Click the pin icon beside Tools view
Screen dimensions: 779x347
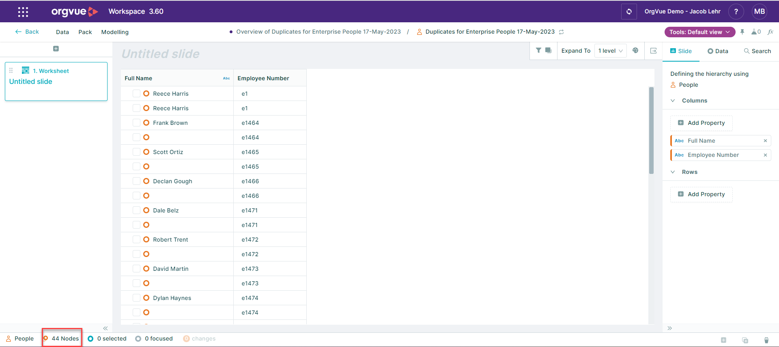click(742, 32)
